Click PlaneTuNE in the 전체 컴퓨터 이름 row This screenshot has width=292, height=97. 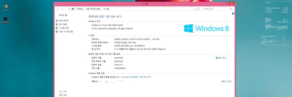point(119,61)
